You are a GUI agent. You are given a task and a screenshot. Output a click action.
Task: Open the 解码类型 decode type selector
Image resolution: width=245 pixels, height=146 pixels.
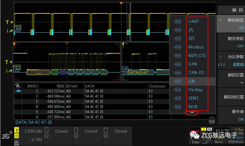[231, 24]
